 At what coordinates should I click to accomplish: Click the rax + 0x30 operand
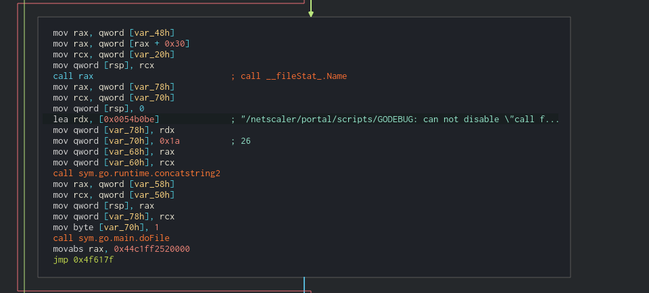tap(160, 44)
